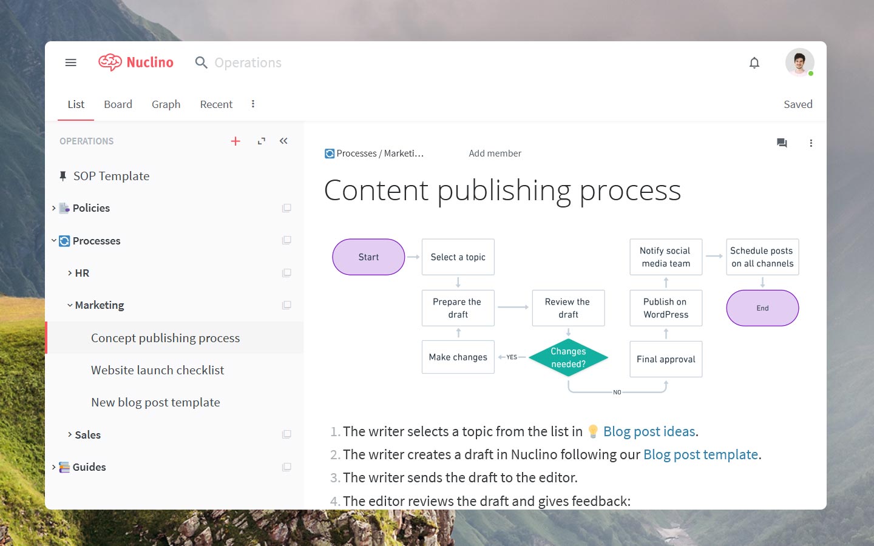This screenshot has width=874, height=546.
Task: Create a new item with the red plus icon
Action: coord(235,141)
